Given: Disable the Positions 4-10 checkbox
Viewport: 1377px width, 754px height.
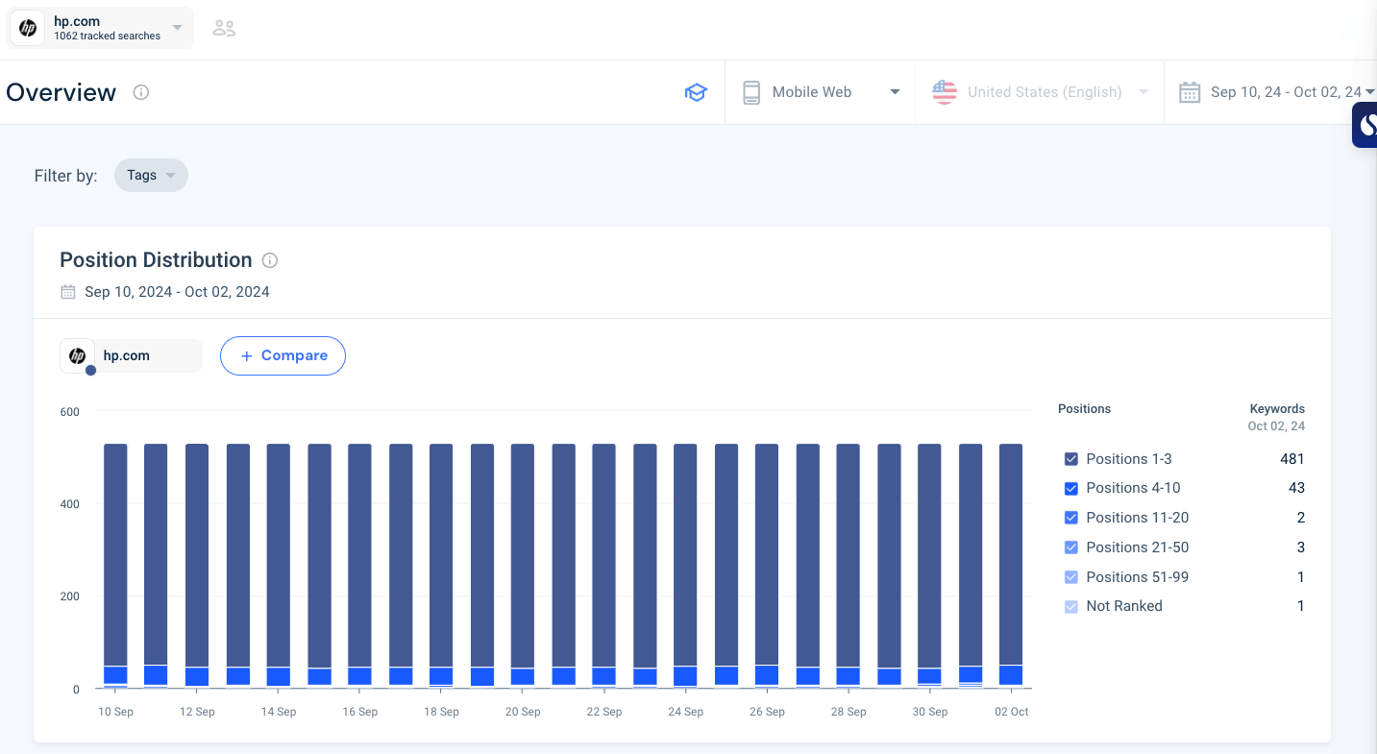Looking at the screenshot, I should 1070,488.
